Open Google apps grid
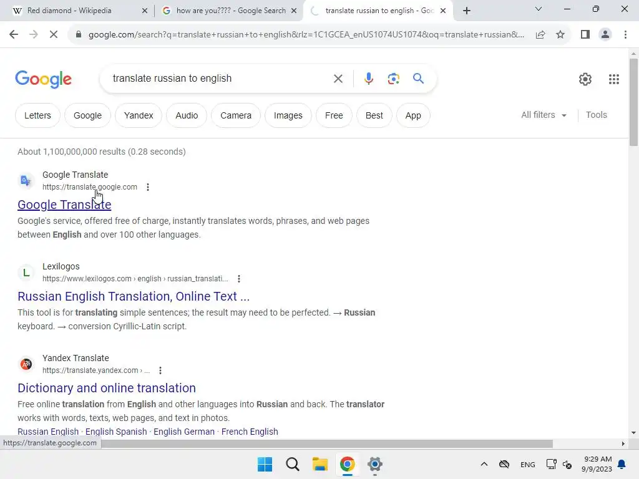 coord(614,79)
